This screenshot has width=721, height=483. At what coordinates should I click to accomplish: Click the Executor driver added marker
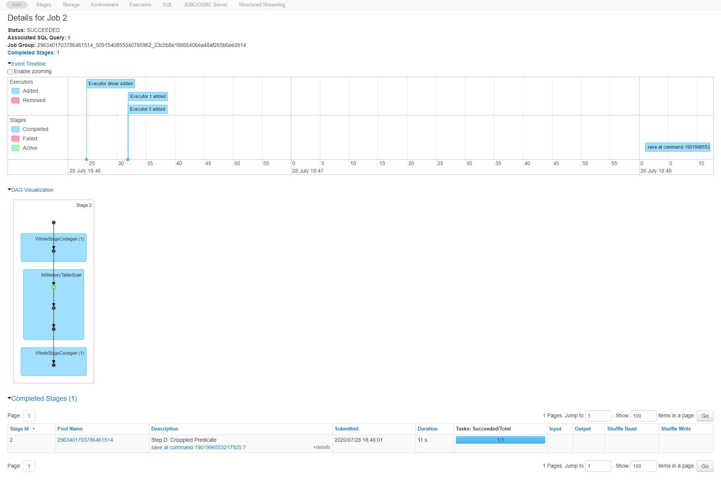click(110, 84)
